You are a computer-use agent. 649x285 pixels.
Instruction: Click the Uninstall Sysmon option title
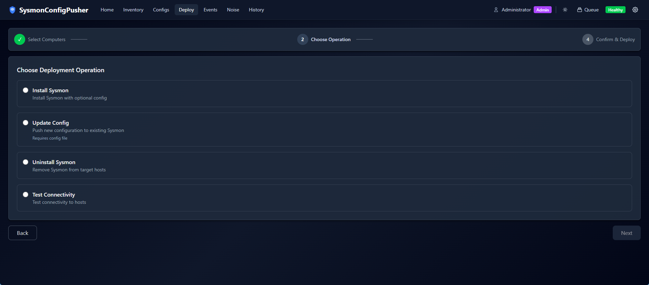coord(54,162)
